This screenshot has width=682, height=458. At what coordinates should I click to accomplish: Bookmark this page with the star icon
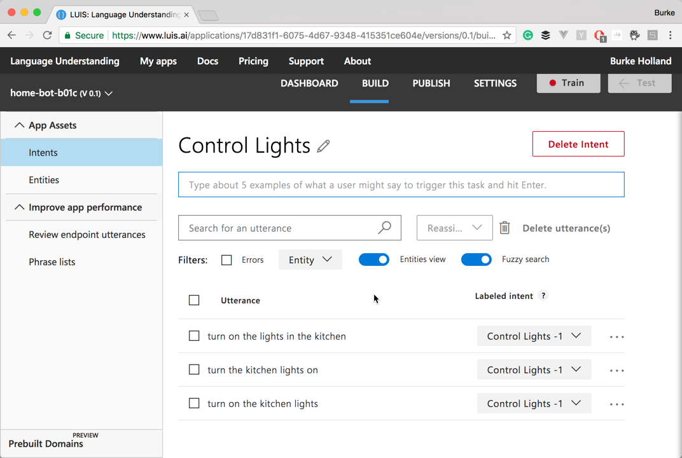pos(507,36)
